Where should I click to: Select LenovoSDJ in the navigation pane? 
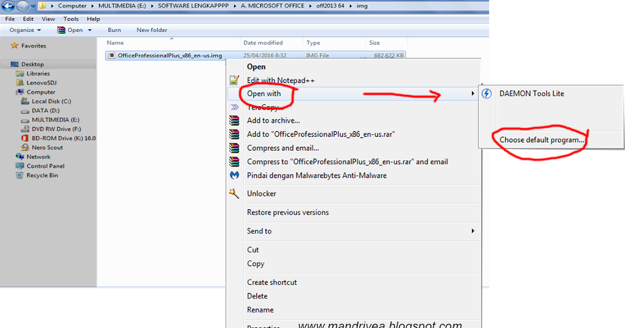tap(41, 83)
